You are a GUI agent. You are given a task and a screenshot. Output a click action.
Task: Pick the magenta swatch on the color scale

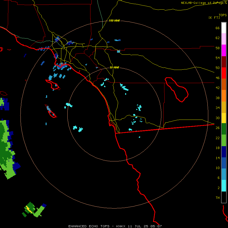(224, 50)
